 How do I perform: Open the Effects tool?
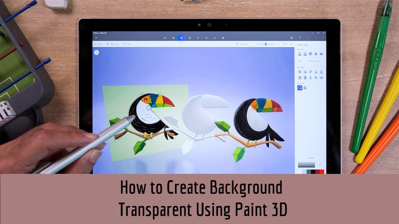click(x=206, y=38)
